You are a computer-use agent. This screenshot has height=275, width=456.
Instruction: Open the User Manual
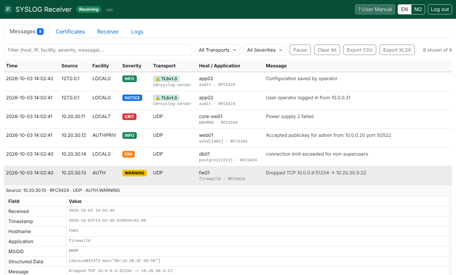[375, 9]
